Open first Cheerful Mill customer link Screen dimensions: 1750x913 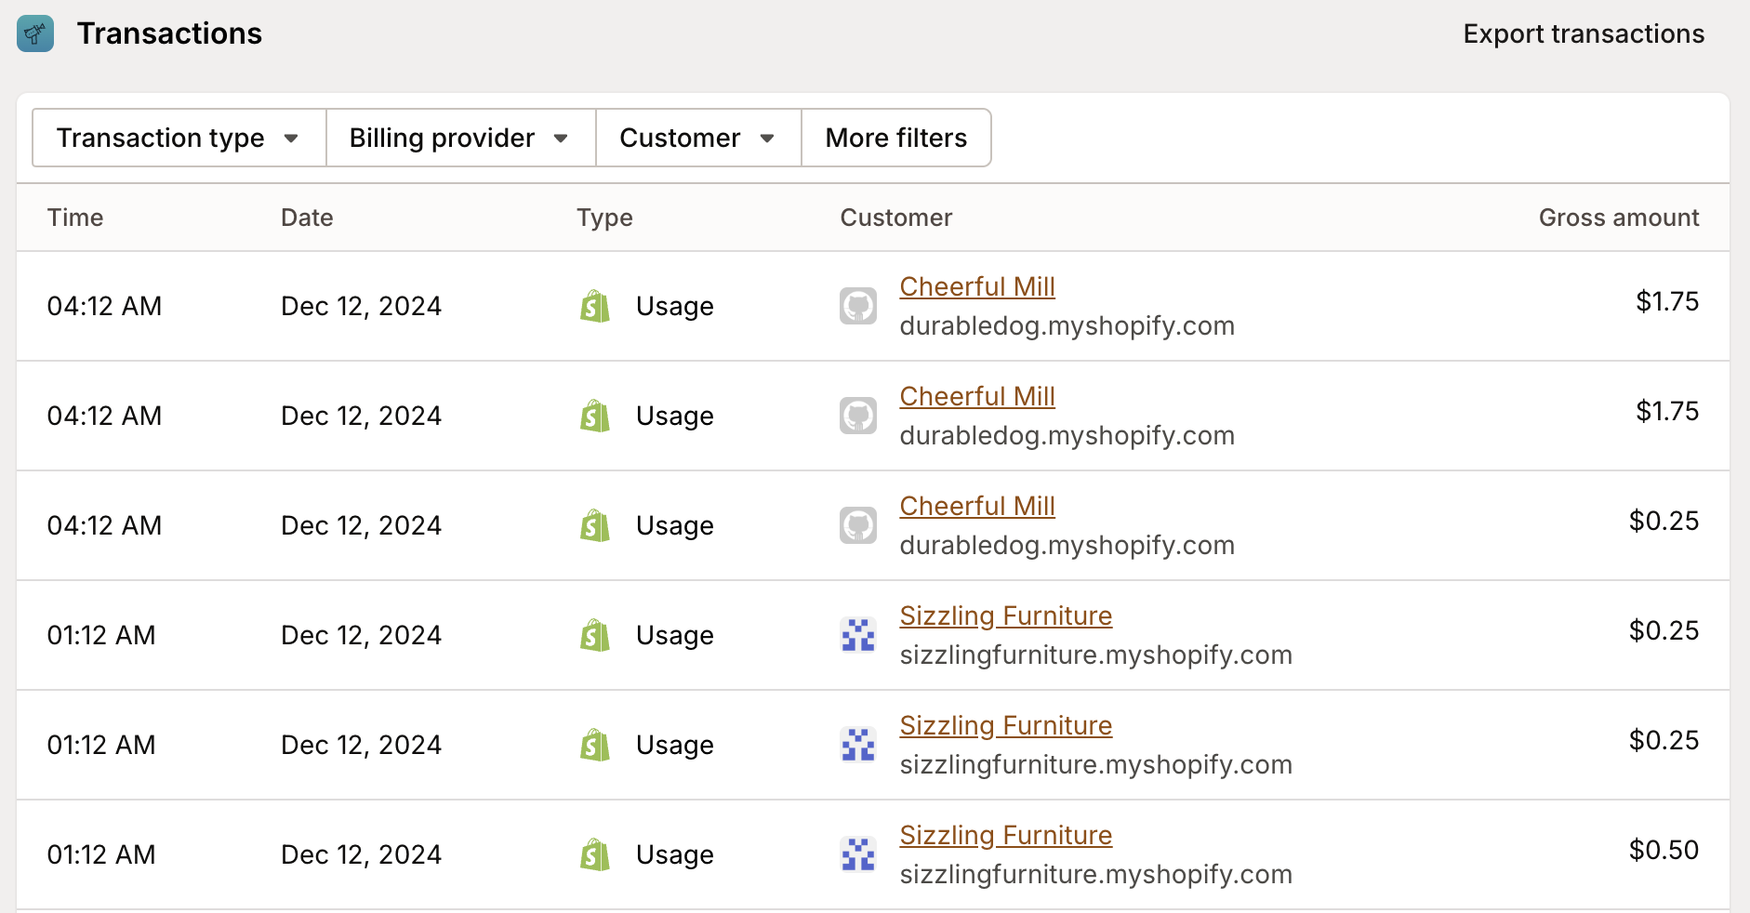976,286
